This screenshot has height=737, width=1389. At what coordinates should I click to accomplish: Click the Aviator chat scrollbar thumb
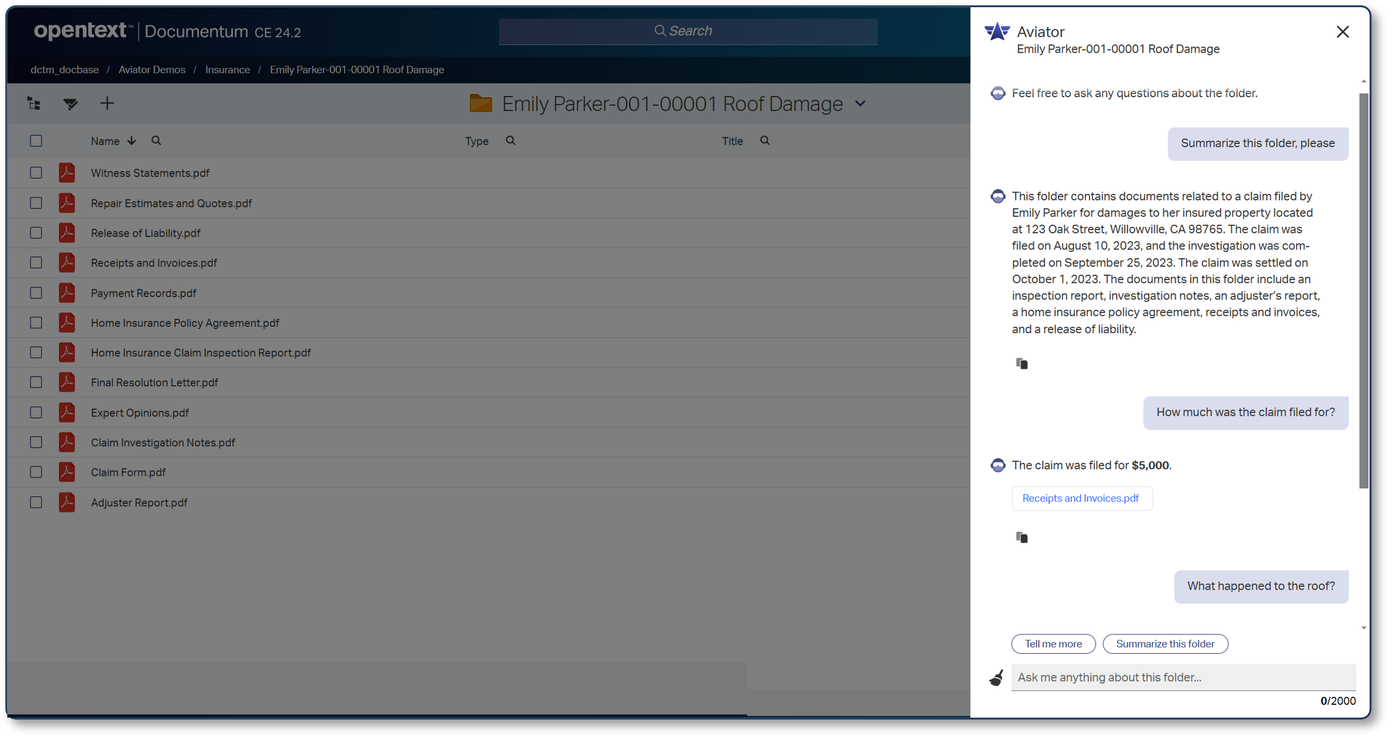[1363, 290]
